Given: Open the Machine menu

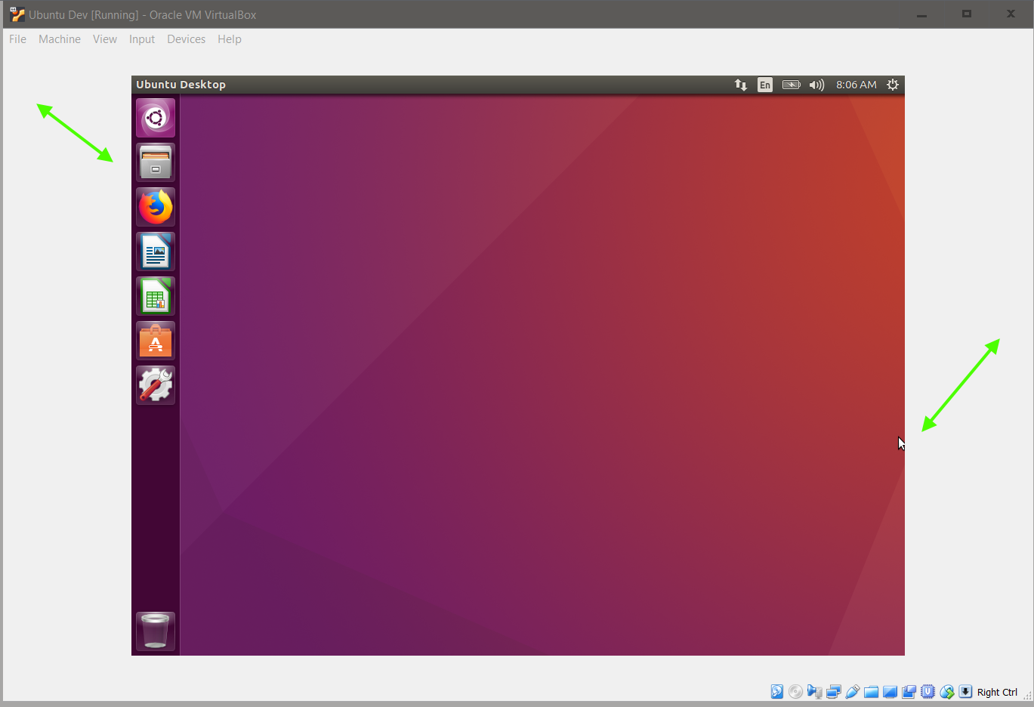Looking at the screenshot, I should [x=60, y=39].
